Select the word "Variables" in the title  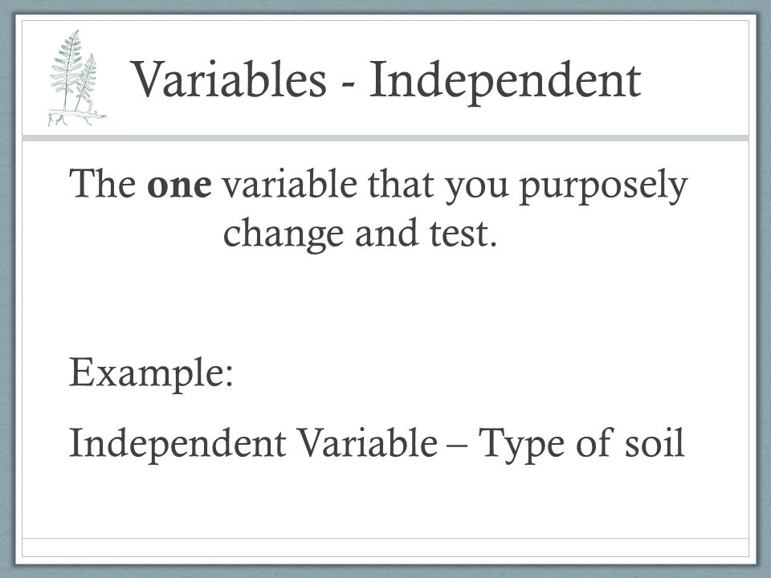pos(230,79)
